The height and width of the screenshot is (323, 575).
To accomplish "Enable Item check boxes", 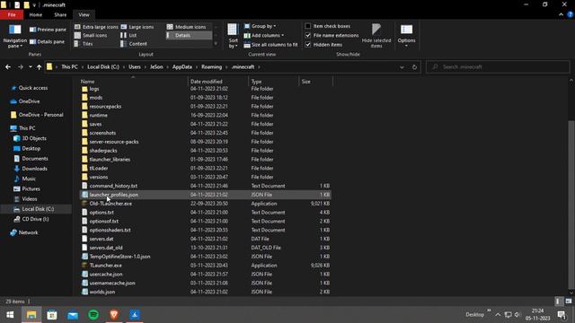I will 308,26.
